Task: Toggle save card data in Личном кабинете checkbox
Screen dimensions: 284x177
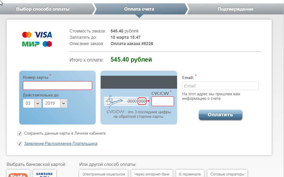Action: 20,134
